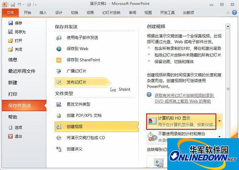Click the Package Presentation for CD icon
Screen dimensions: 239x170
[x=59, y=138]
